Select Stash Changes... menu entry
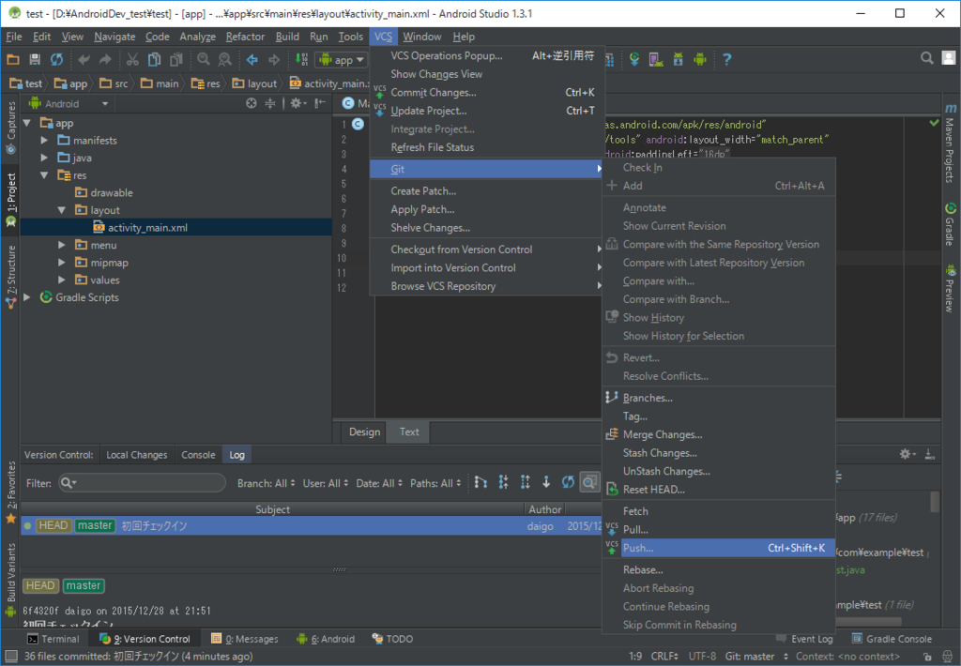This screenshot has width=961, height=666. coord(719,453)
